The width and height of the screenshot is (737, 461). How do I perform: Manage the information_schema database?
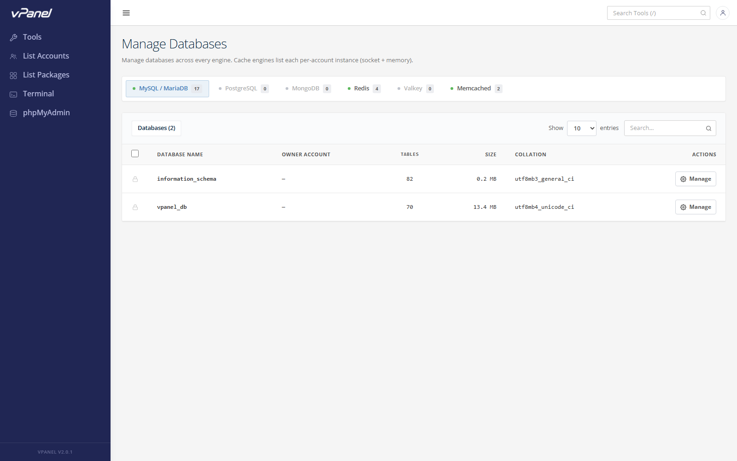(x=696, y=179)
